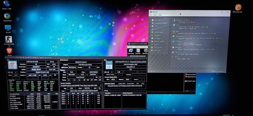This screenshot has height=116, width=253.
Task: Click the CPU heading in Speccy summary pane
Action: pyautogui.click(x=178, y=25)
